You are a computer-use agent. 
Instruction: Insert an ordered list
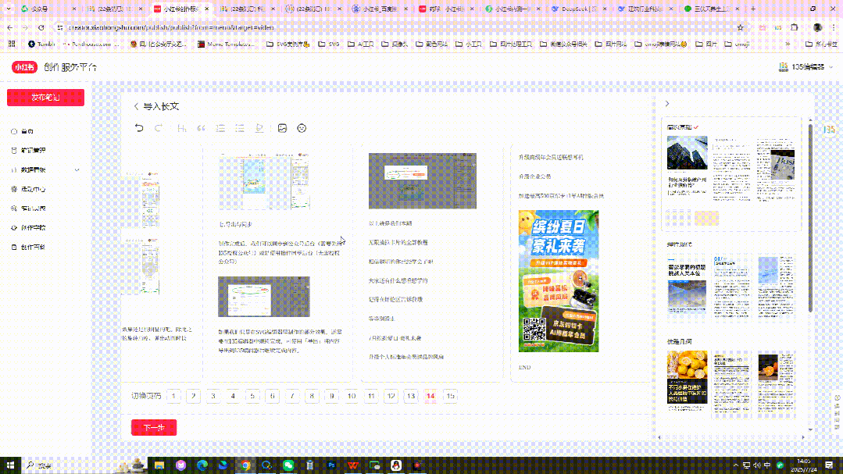pyautogui.click(x=220, y=128)
